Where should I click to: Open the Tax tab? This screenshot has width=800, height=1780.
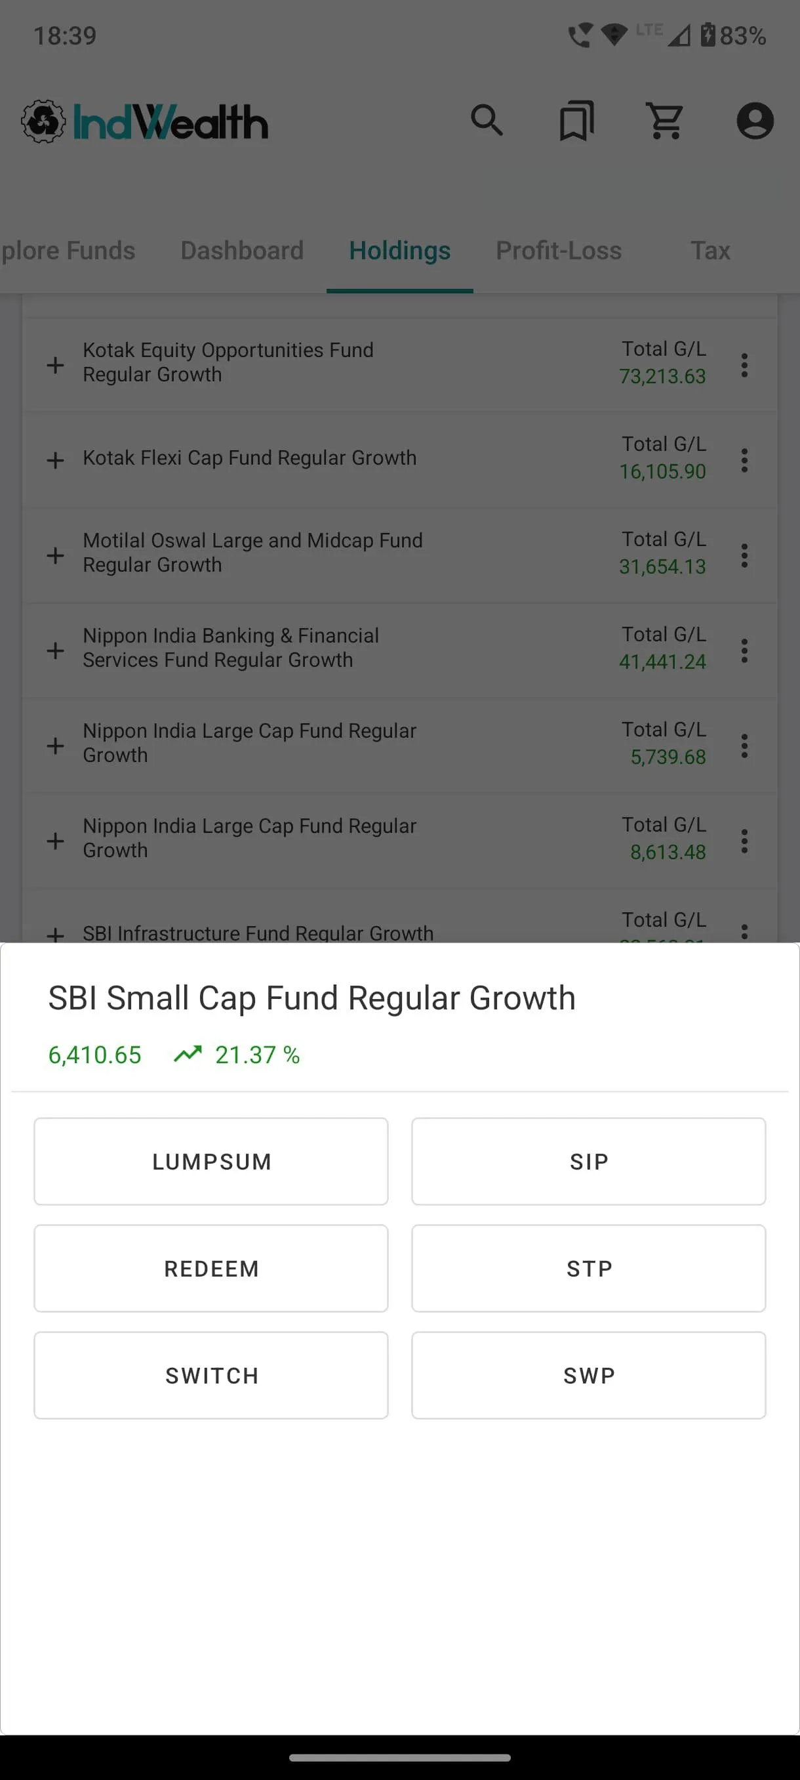[710, 250]
